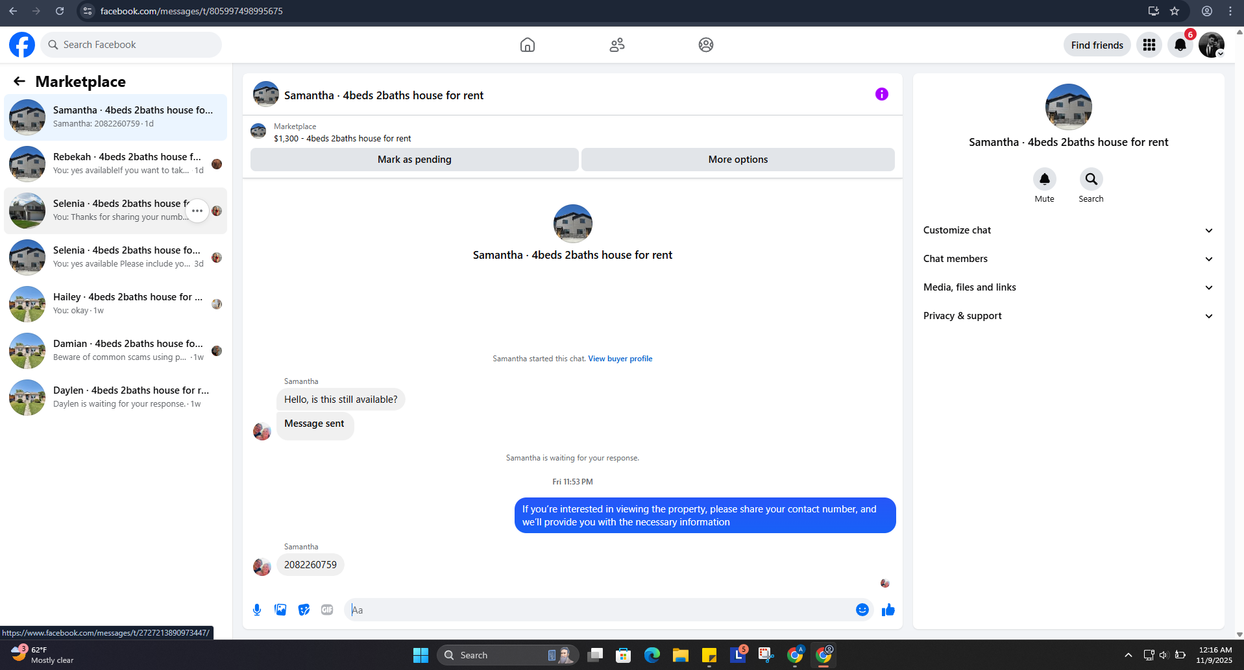Open listing '$1,300 - 4beds 2baths house for rent'

(x=342, y=138)
